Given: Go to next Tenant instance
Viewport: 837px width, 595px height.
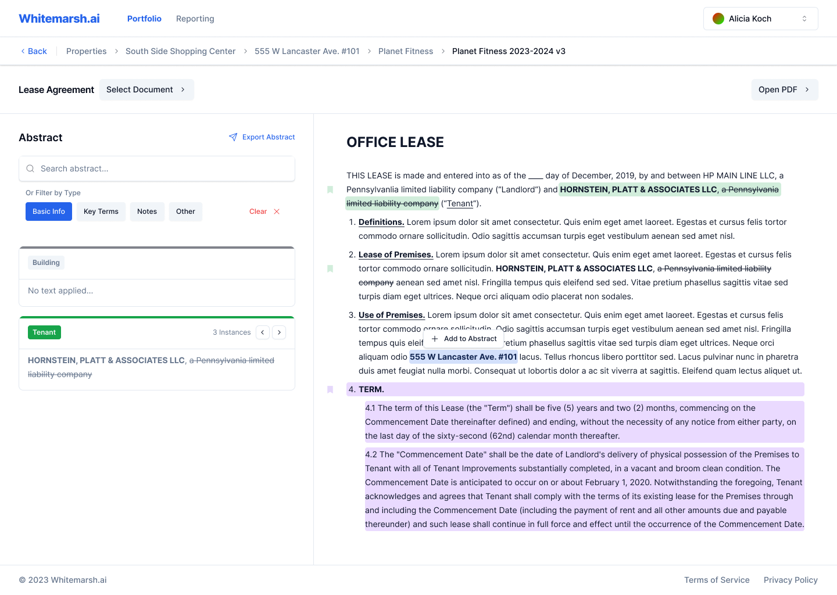Looking at the screenshot, I should [x=280, y=332].
